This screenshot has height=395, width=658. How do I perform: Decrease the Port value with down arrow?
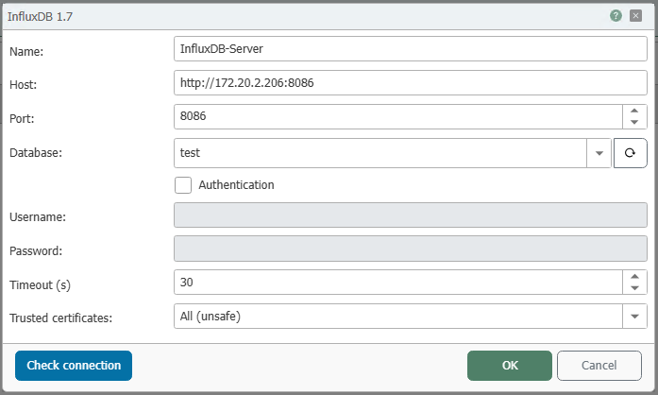point(634,122)
